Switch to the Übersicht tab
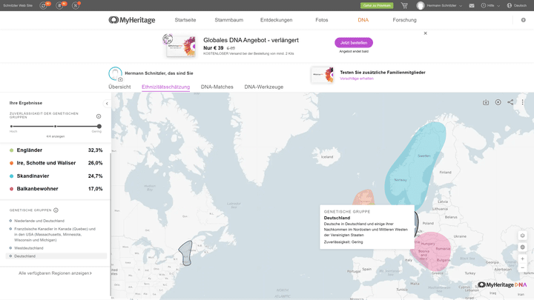Viewport: 534px width, 300px height. (x=119, y=87)
